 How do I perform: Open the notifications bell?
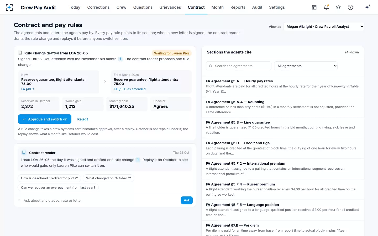coord(326,7)
